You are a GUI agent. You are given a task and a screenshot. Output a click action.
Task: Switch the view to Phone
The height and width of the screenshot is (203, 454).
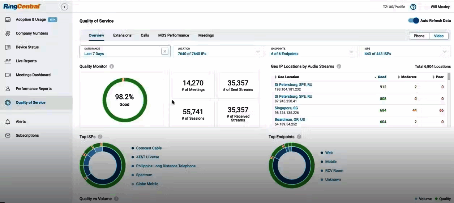pyautogui.click(x=419, y=36)
